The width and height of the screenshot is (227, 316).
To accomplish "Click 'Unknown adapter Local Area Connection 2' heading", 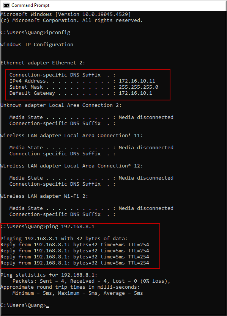I will [61, 105].
